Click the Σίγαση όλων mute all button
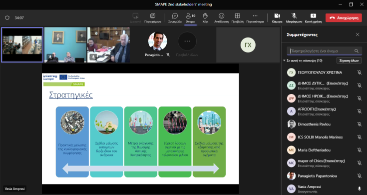The height and width of the screenshot is (195, 367). (349, 60)
